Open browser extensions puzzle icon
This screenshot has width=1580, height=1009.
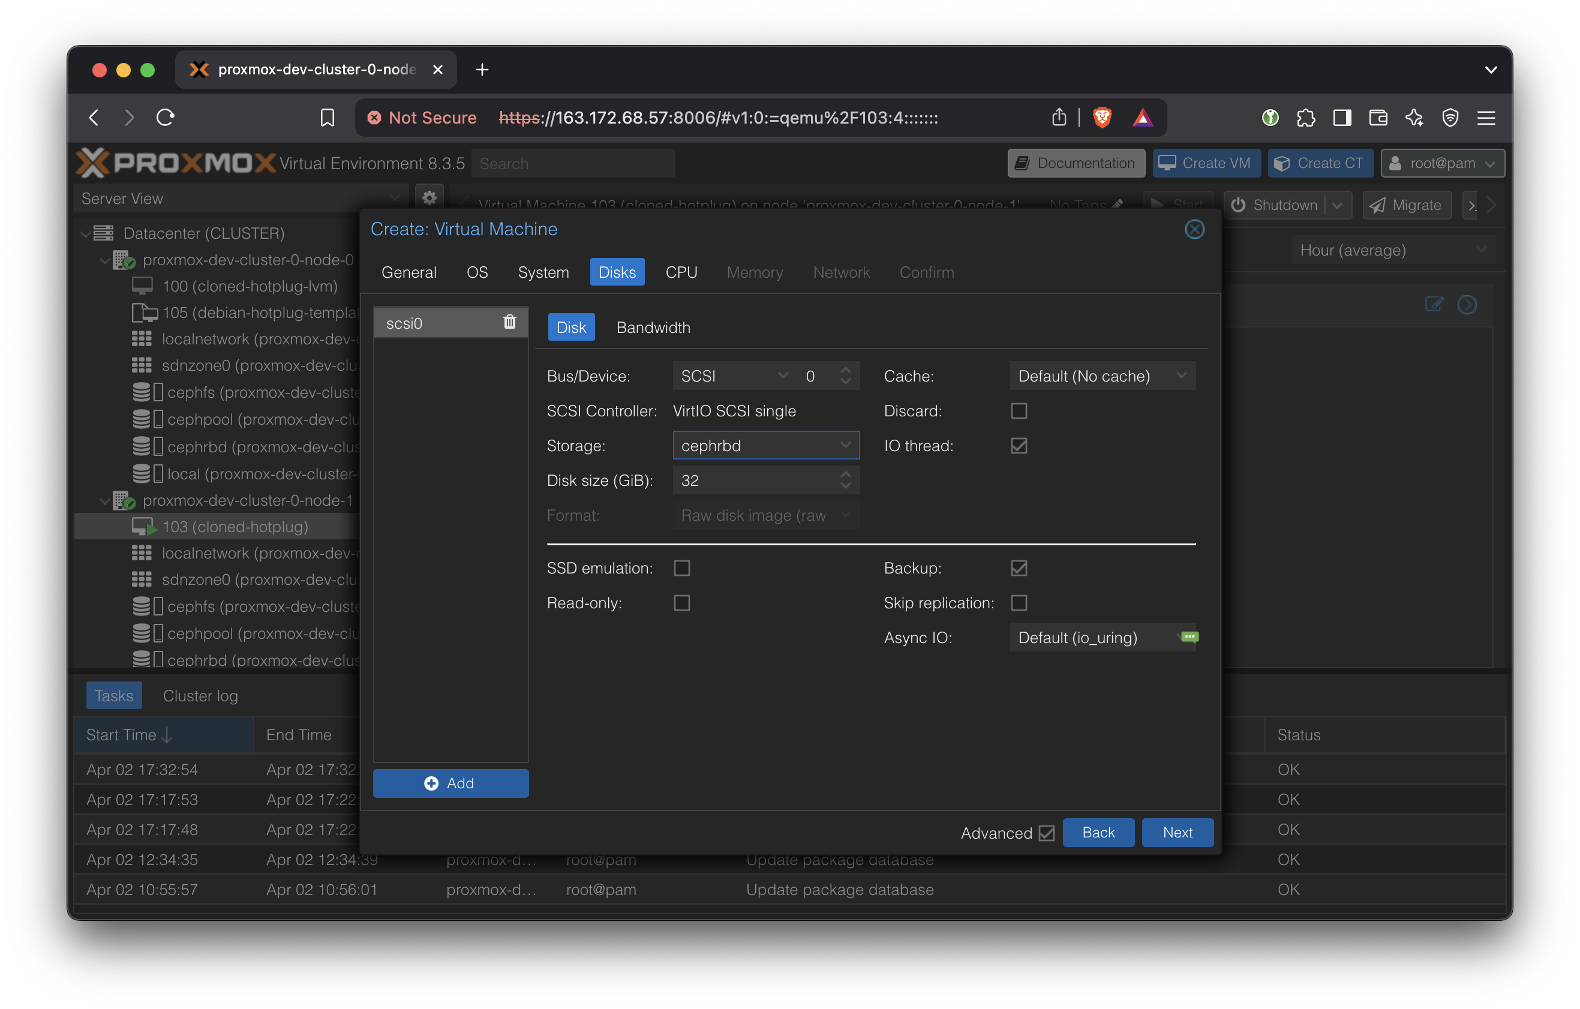(x=1305, y=118)
